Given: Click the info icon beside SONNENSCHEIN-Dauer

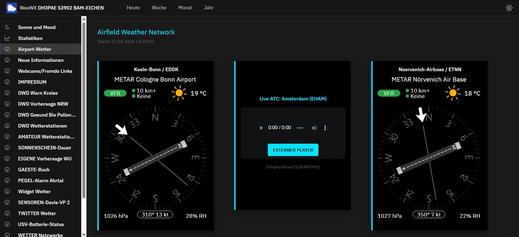Looking at the screenshot, I should [x=7, y=147].
